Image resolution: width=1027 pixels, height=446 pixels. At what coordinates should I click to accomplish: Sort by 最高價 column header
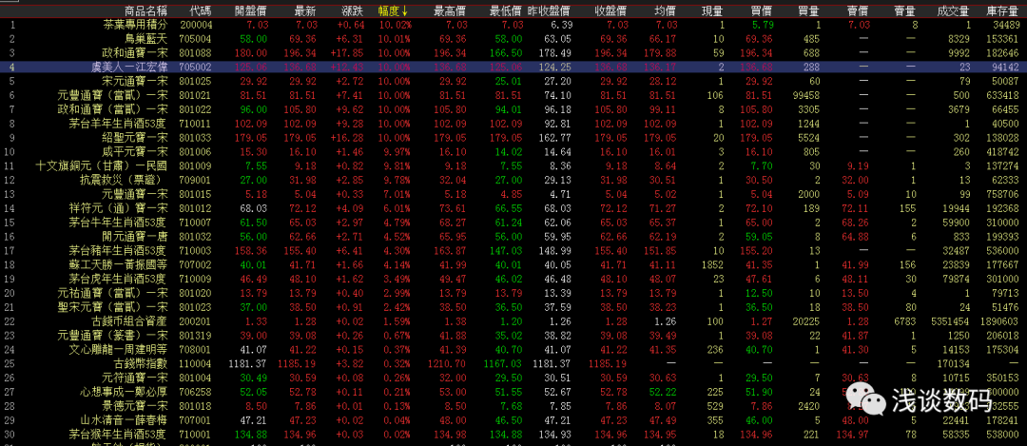450,11
